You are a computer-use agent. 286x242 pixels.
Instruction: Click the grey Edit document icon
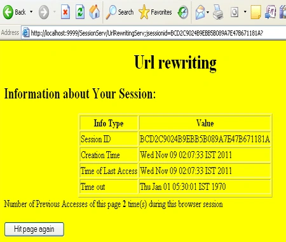tap(235, 12)
